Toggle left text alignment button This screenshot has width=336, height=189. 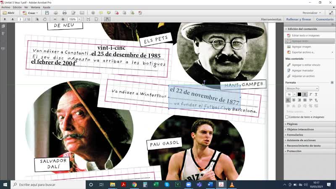(x=288, y=100)
